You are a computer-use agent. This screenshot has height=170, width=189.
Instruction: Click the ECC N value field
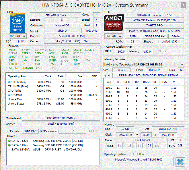tap(181, 70)
